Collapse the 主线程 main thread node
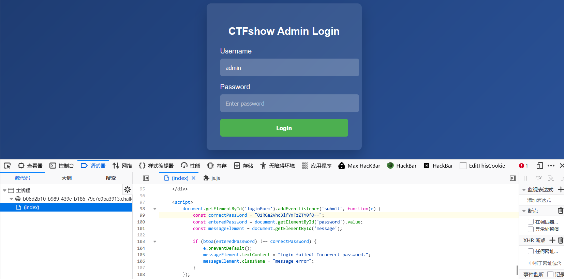 (4, 190)
